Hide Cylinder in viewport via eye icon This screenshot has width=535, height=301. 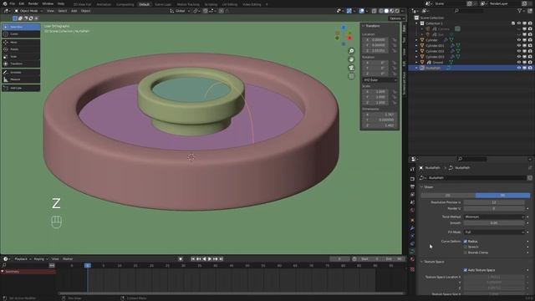tap(519, 40)
